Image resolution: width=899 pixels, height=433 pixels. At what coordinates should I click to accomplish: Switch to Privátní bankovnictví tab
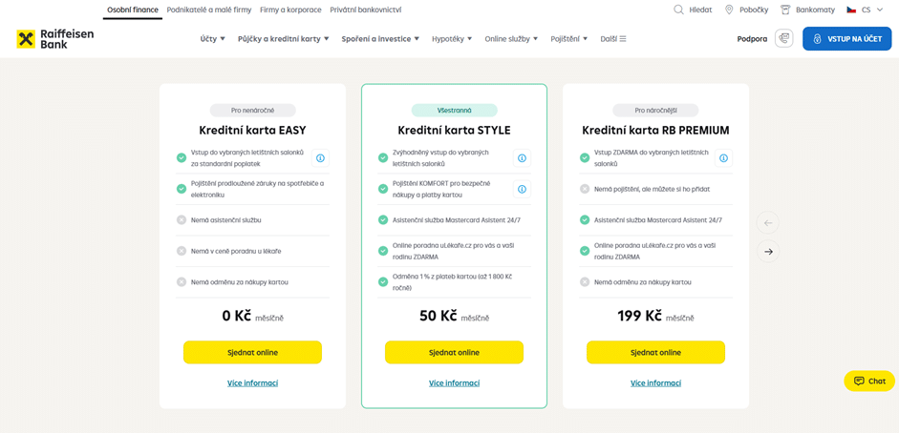pyautogui.click(x=365, y=10)
